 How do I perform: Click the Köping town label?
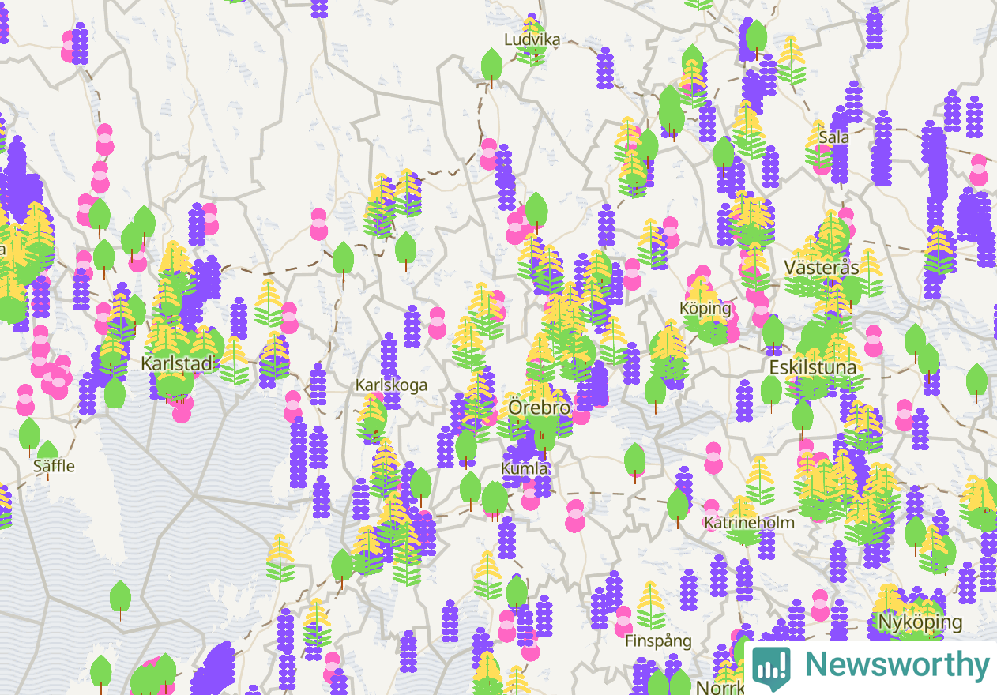[705, 308]
